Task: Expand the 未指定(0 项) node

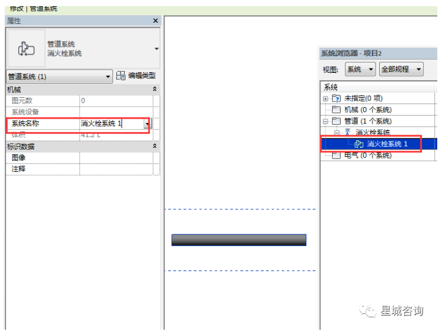Action: (x=325, y=99)
